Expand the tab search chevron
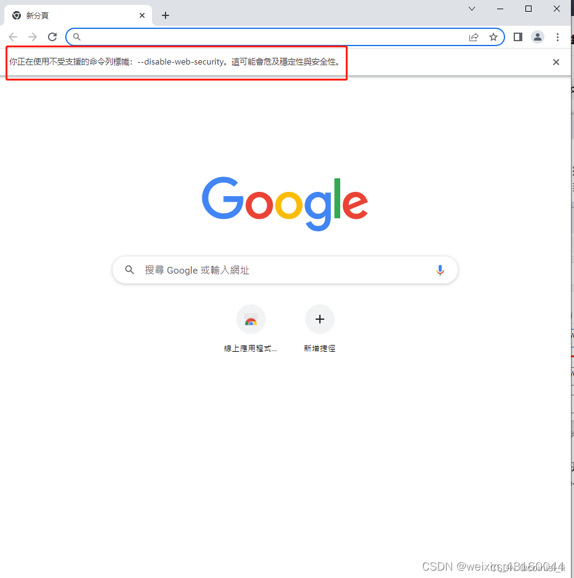 tap(472, 9)
